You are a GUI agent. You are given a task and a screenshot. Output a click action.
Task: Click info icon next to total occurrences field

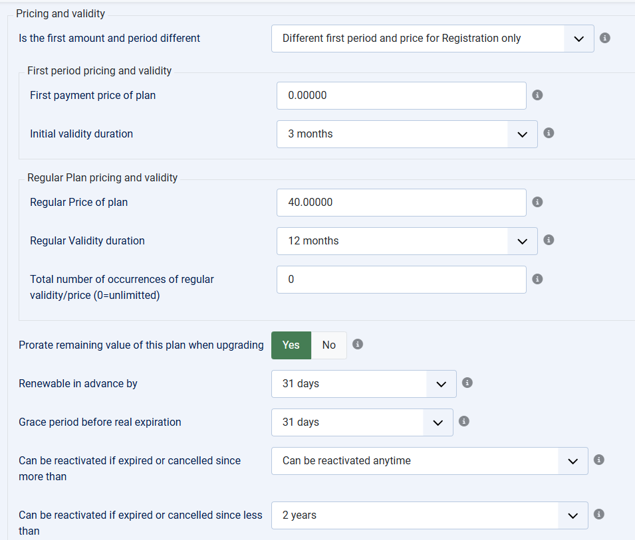(x=537, y=279)
